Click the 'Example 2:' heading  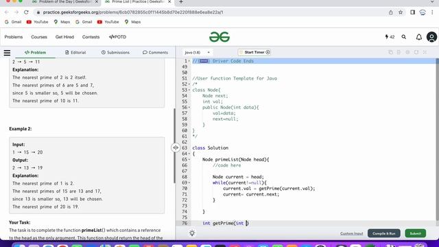click(x=21, y=129)
